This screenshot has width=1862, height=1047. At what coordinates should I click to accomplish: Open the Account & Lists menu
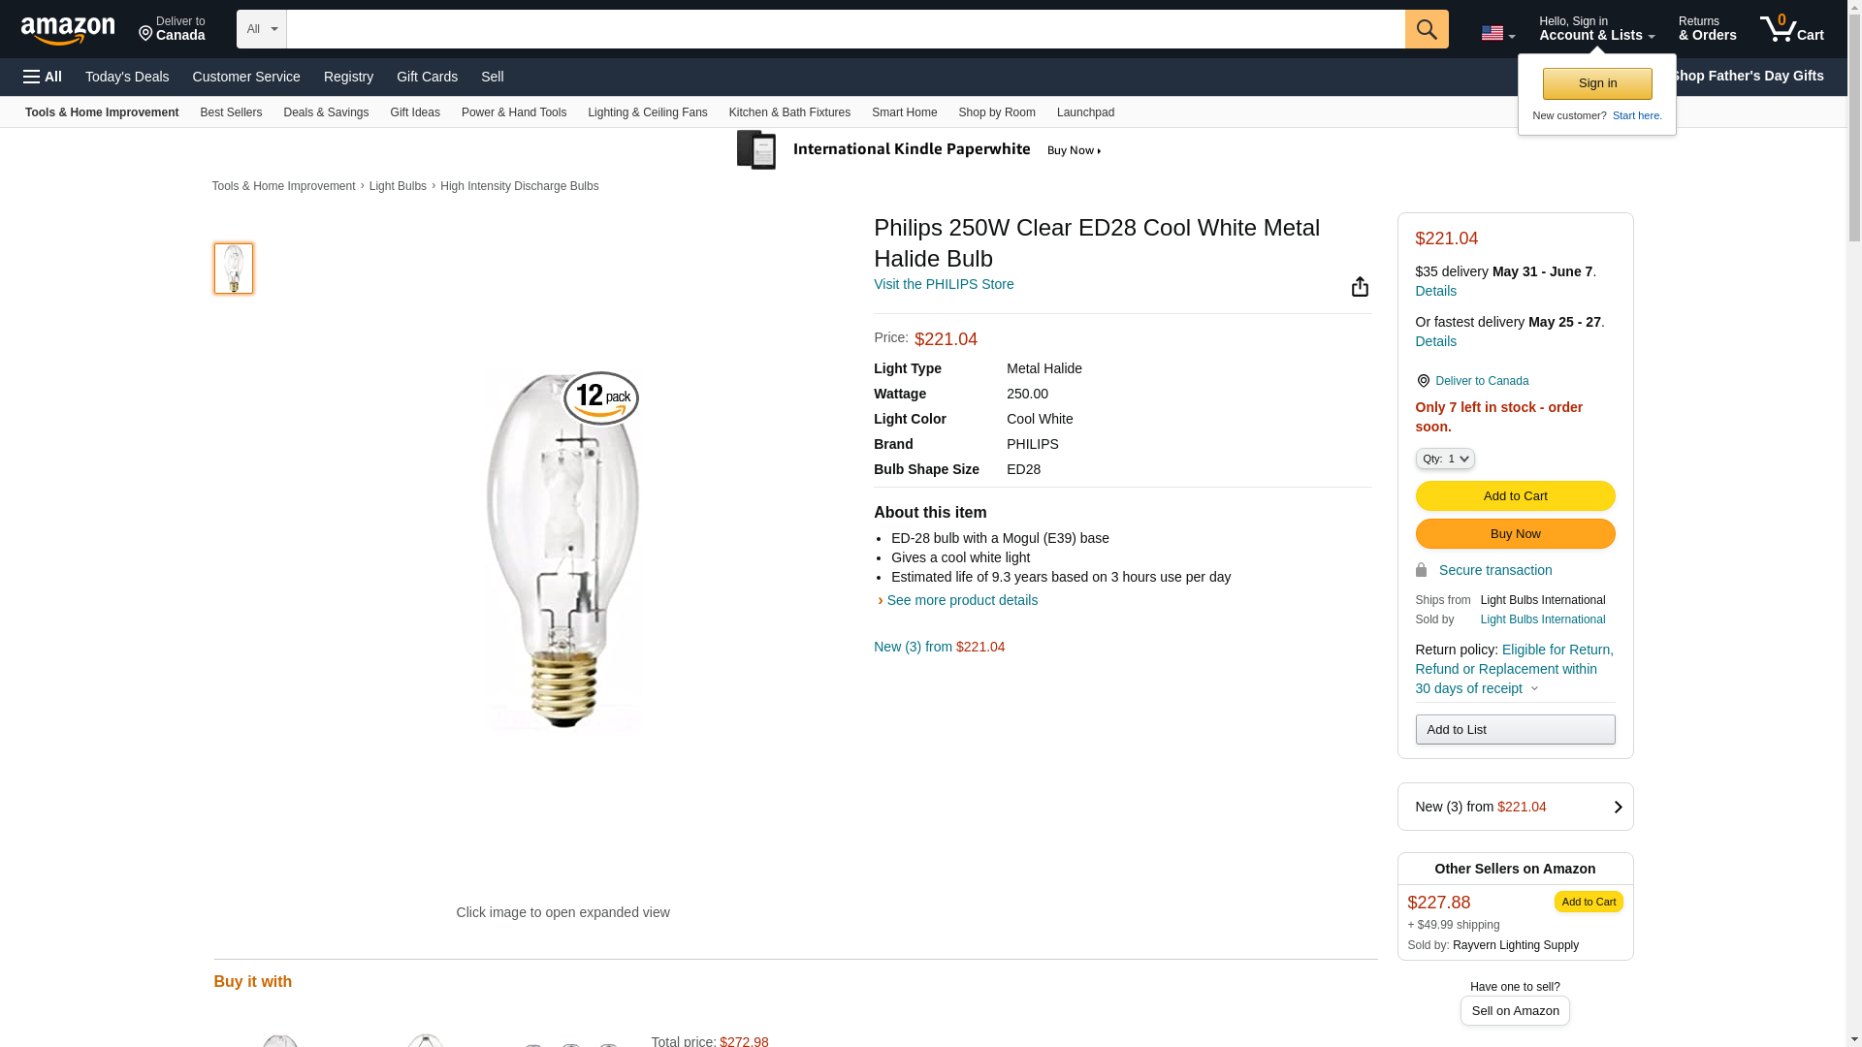1595,29
